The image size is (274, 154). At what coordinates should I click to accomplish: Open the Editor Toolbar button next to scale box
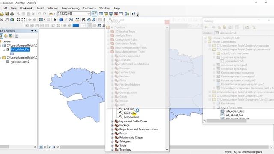[x=95, y=14]
